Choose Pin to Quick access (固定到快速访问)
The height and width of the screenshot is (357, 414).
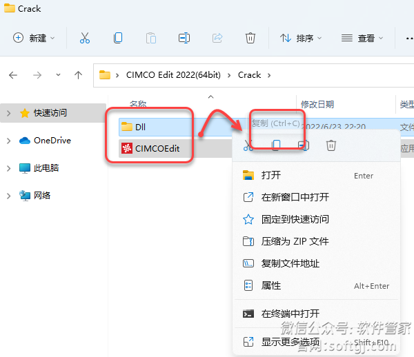317,219
